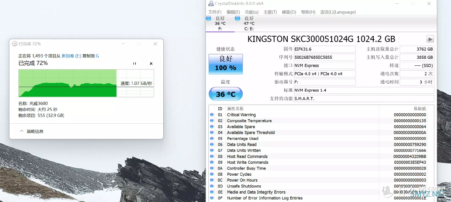Image resolution: width=451 pixels, height=202 pixels.
Task: Click the status dot for Data Units Written
Action: click(212, 150)
